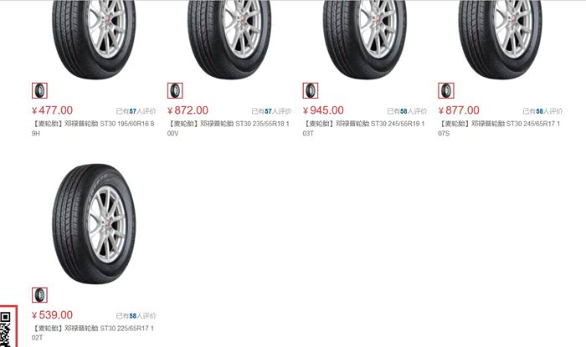Select small tire thumbnail above ¥877.00 price
The height and width of the screenshot is (347, 586).
446,90
